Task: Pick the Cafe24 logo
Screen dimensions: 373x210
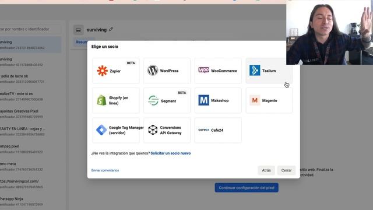Action: pos(203,130)
